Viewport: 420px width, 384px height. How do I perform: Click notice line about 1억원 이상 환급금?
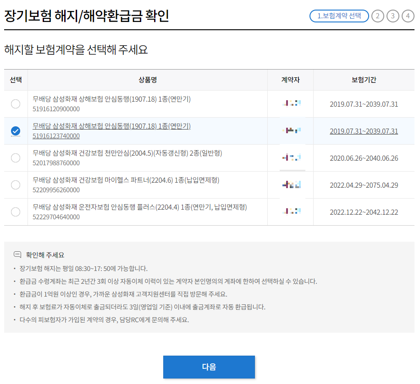coord(123,294)
